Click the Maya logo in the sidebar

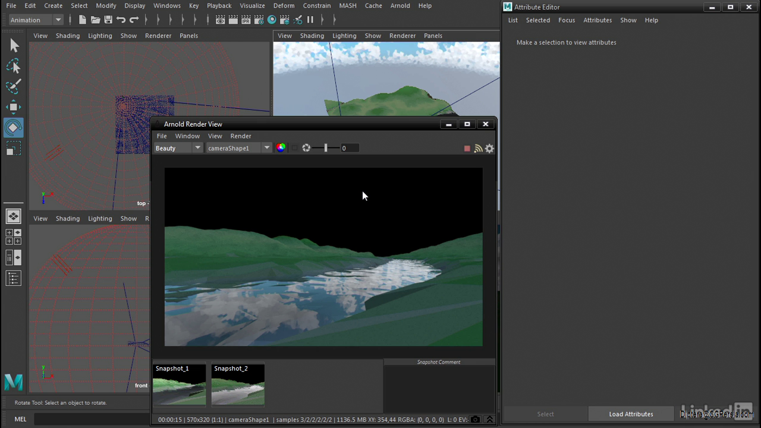click(x=14, y=382)
